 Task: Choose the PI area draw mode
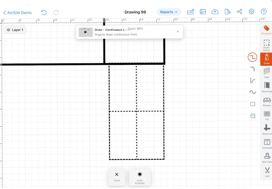click(x=253, y=116)
